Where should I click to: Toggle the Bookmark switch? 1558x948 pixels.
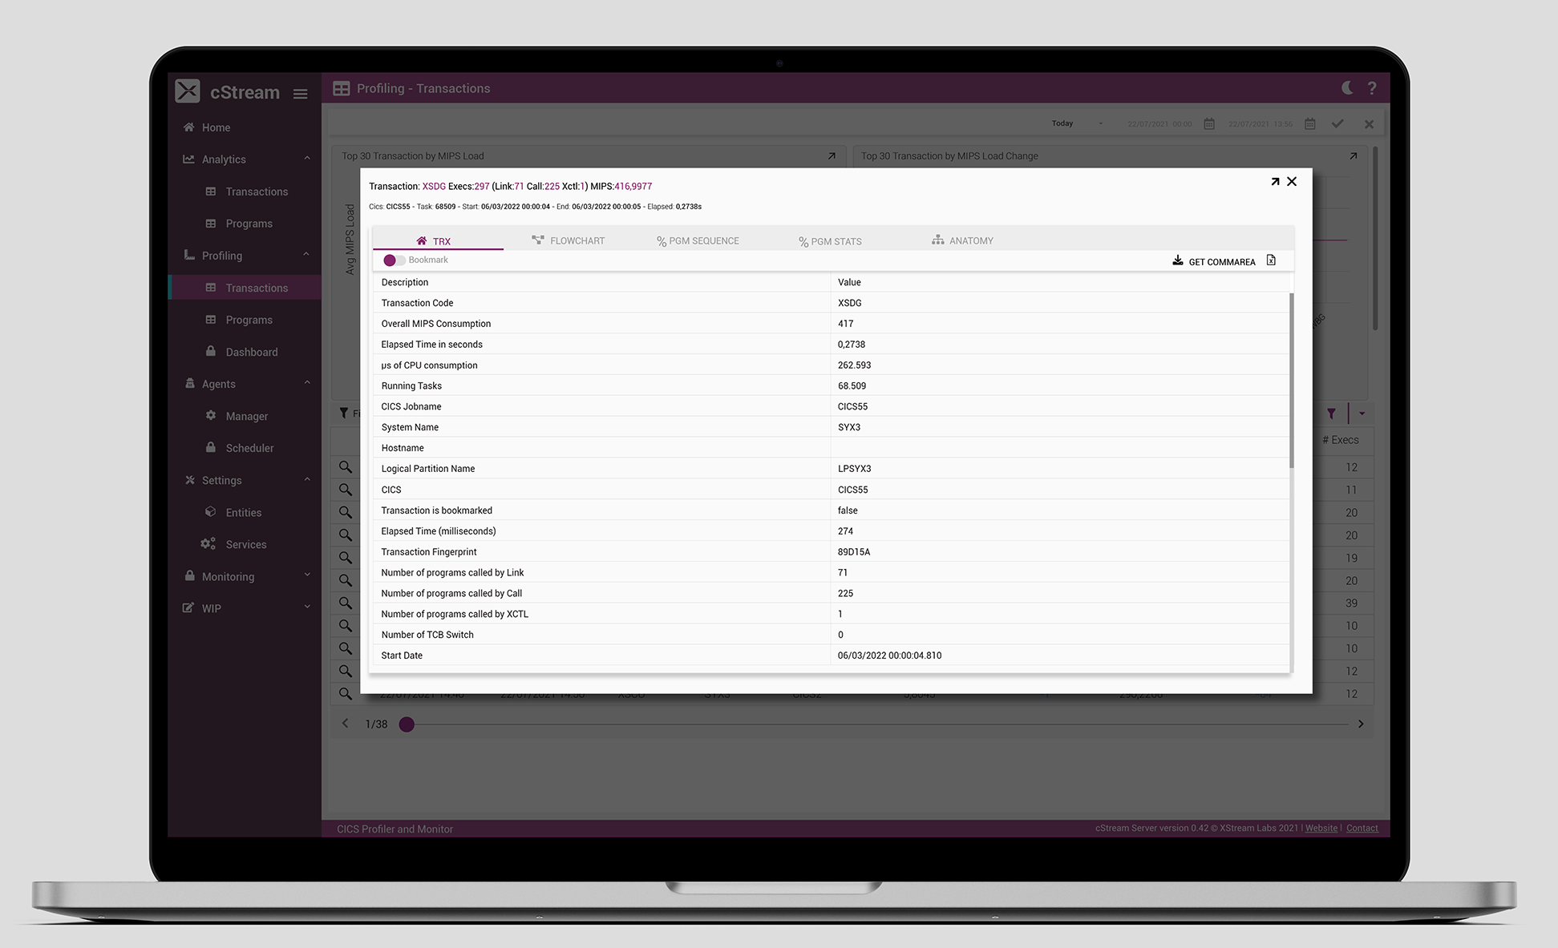pyautogui.click(x=394, y=260)
